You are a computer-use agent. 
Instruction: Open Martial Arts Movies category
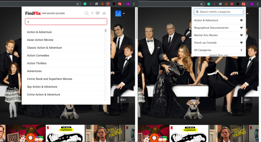point(218,35)
